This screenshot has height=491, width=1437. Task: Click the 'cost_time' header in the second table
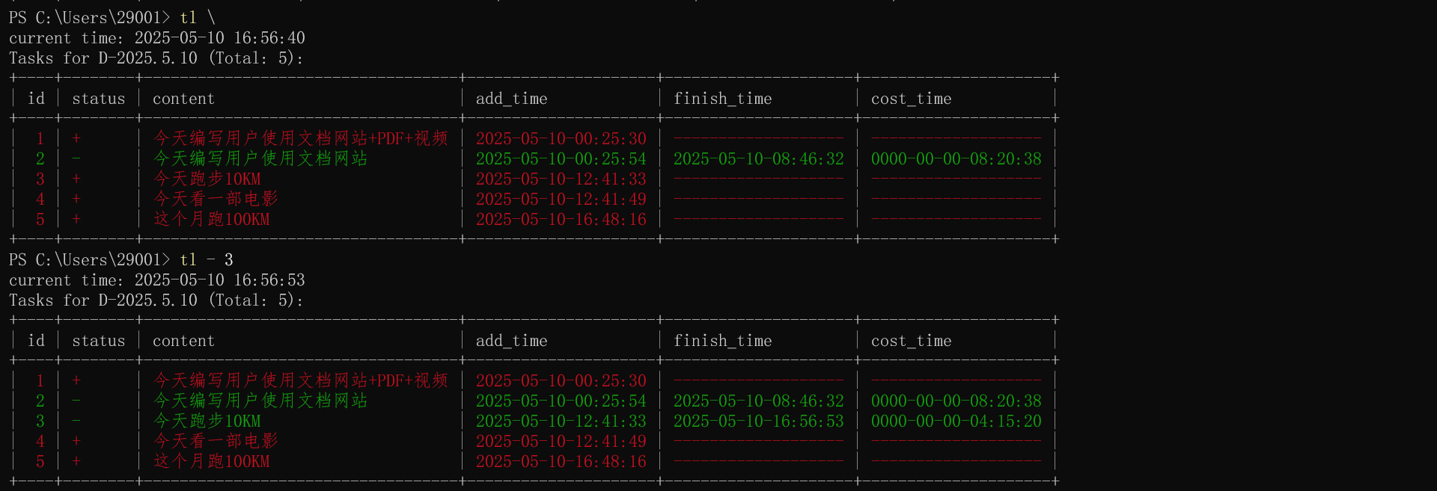tap(911, 341)
